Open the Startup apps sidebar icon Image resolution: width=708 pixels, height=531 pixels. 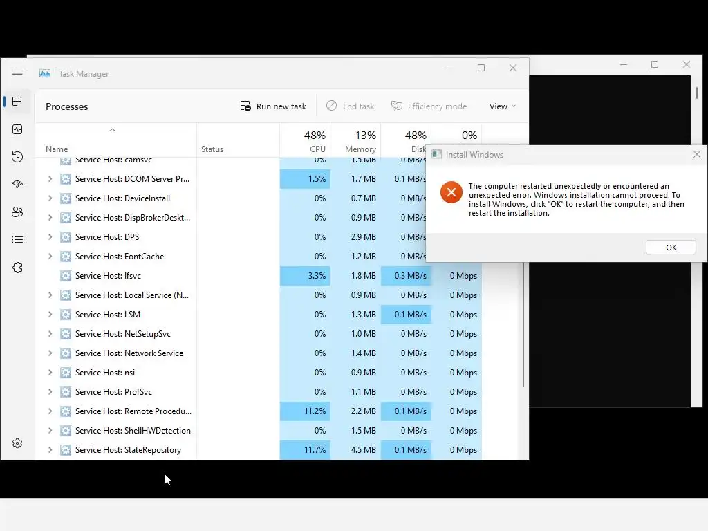pos(17,184)
